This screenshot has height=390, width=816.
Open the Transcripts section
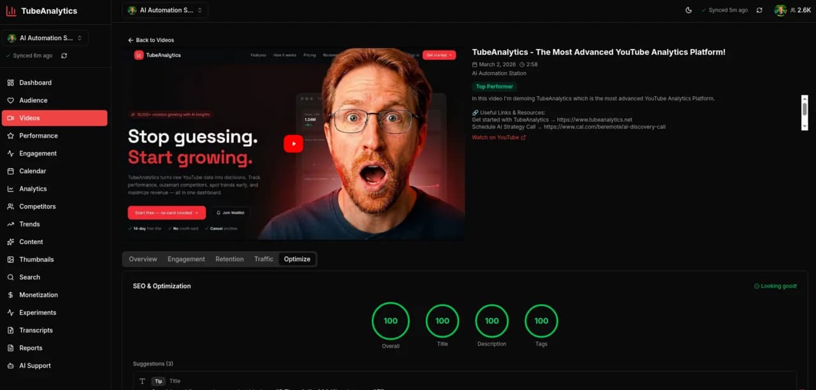pyautogui.click(x=36, y=330)
